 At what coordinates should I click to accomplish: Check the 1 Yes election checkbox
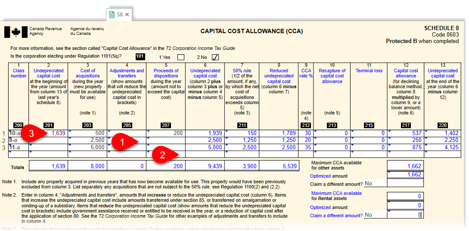click(180, 57)
